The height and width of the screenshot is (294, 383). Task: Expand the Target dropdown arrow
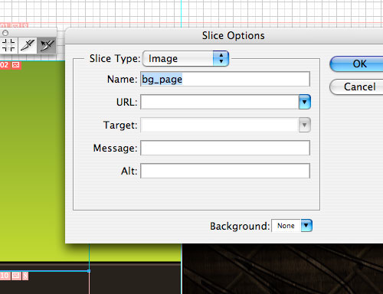(305, 125)
